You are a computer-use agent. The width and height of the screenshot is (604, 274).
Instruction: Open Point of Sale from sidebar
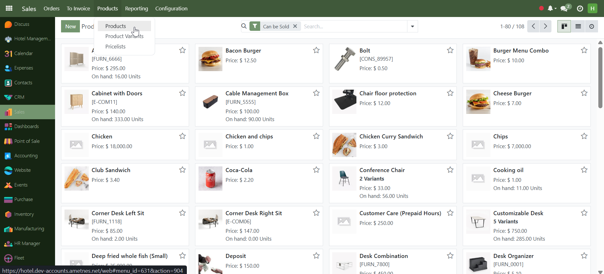27,141
